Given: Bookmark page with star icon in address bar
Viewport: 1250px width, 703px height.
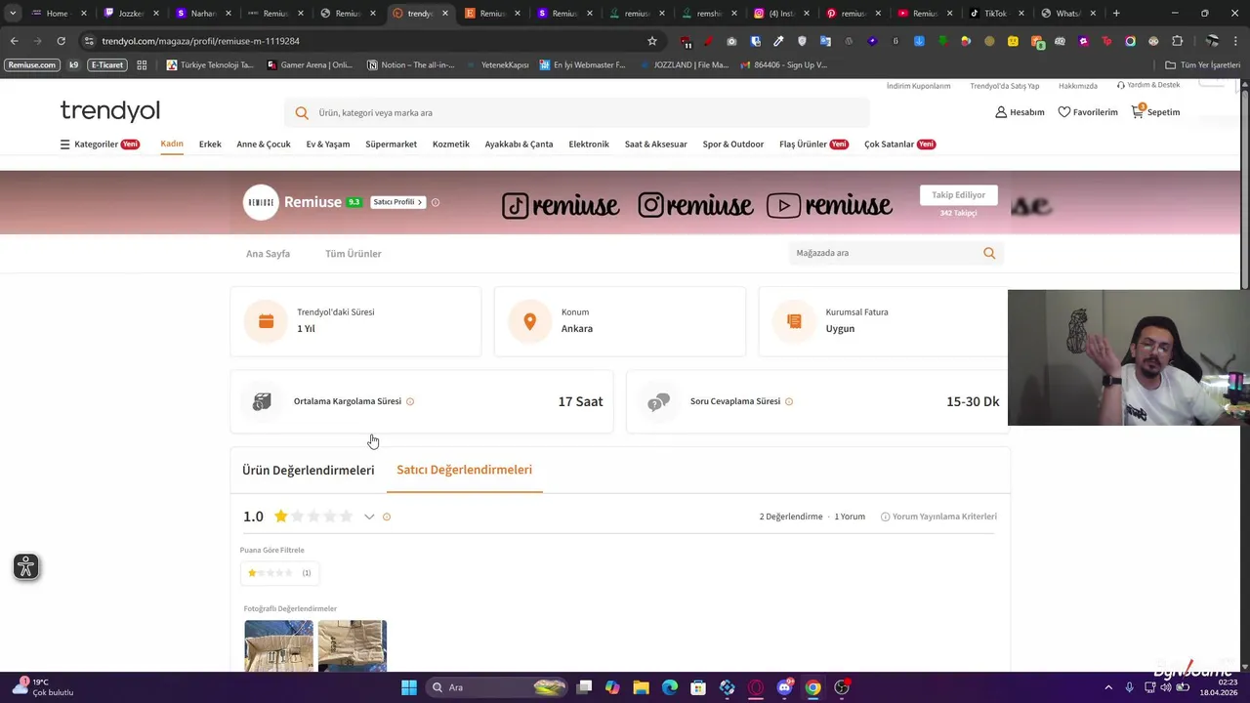Looking at the screenshot, I should coord(652,41).
